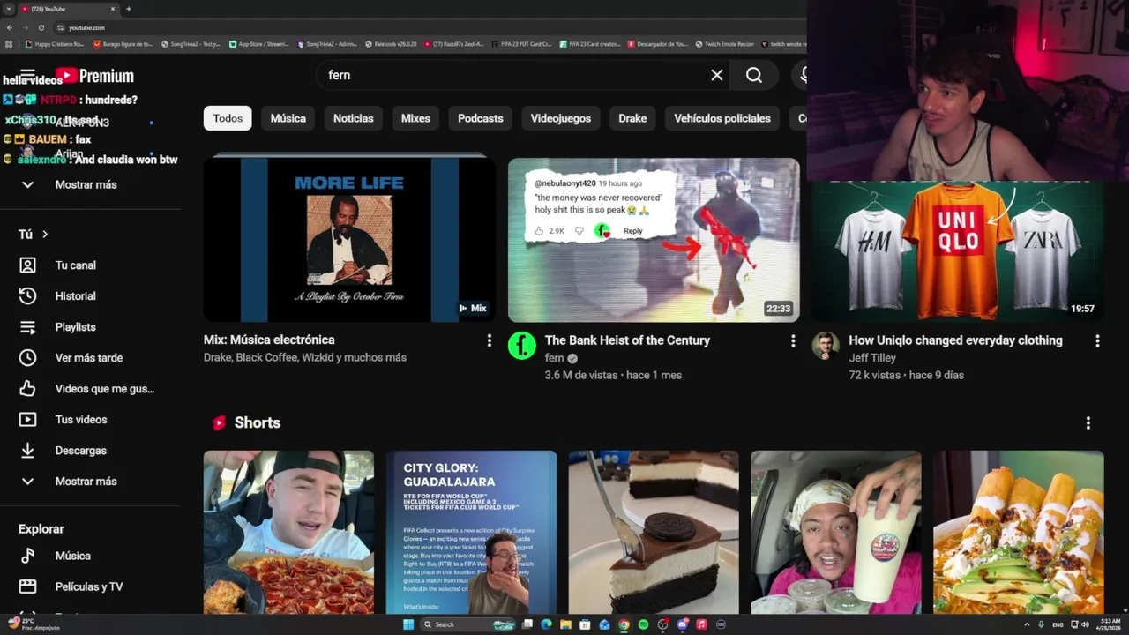Play the Uniqlo t-shirts video thumbnail
Image resolution: width=1129 pixels, height=635 pixels.
pyautogui.click(x=957, y=251)
